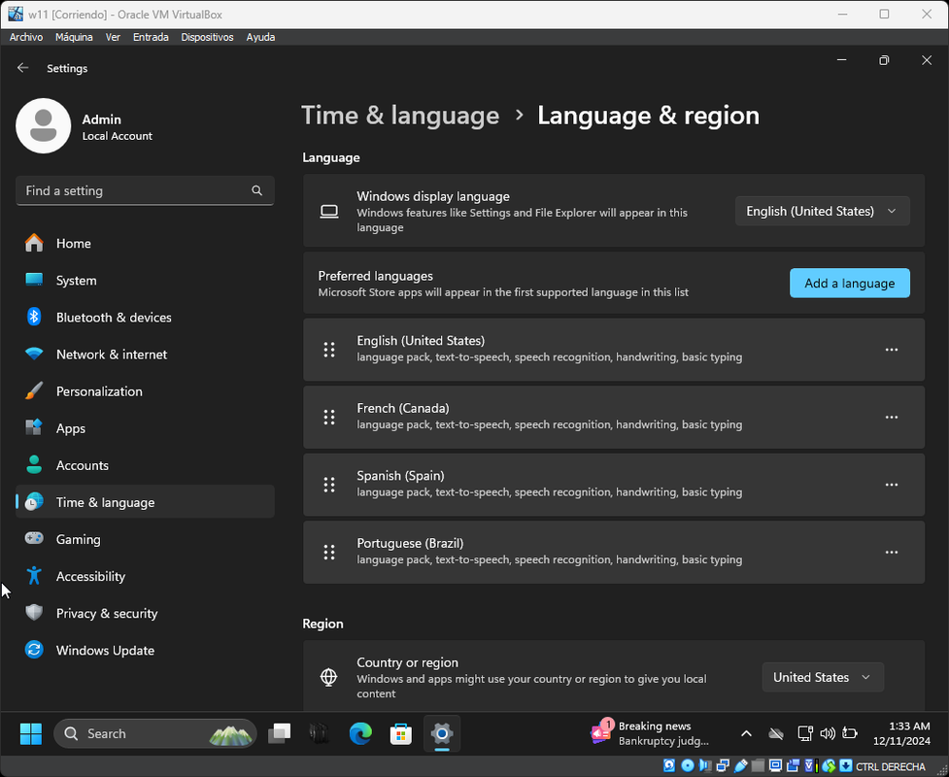Open the Ayuda menu
949x777 pixels.
260,37
